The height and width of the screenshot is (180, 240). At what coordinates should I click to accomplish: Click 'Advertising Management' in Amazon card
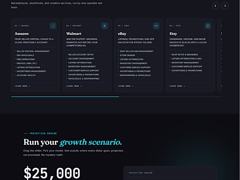[x=32, y=71]
